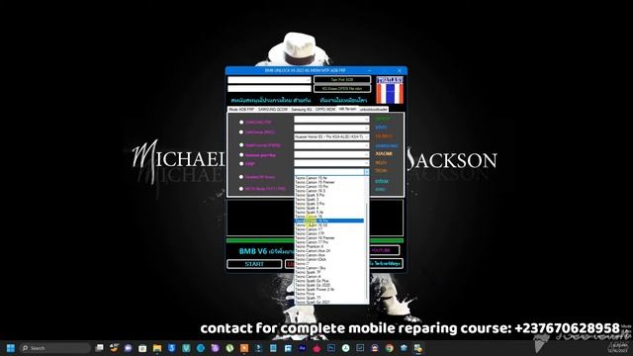Open the unlockbootloader tab
The height and width of the screenshot is (356, 633).
374,110
